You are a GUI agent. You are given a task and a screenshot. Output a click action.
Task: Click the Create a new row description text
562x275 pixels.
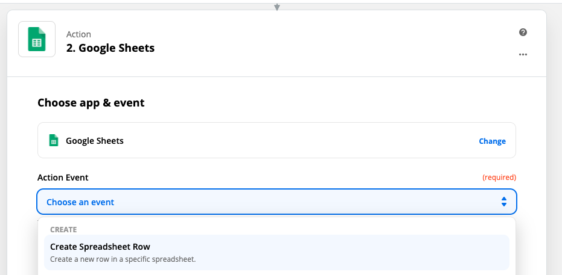123,259
